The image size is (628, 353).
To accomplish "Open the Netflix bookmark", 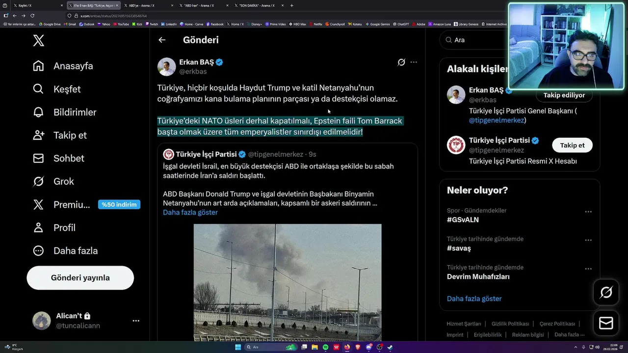I will pyautogui.click(x=315, y=24).
